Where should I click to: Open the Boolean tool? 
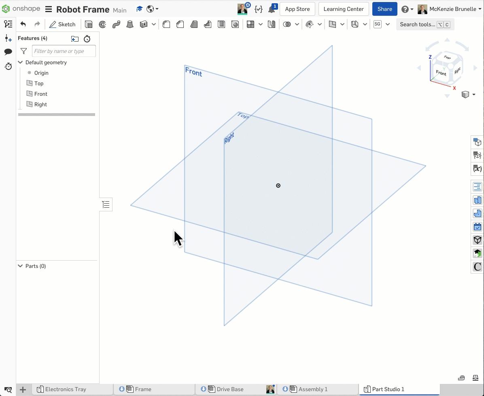click(x=287, y=25)
